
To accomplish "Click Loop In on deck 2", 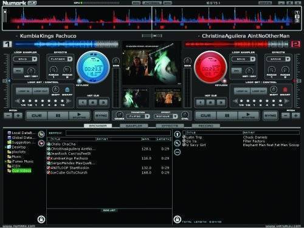I will tap(242, 91).
